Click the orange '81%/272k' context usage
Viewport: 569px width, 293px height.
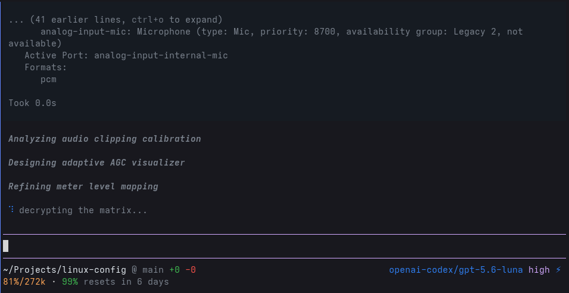click(x=24, y=282)
